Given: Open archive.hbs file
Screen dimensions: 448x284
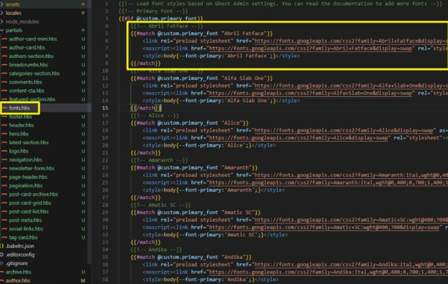Looking at the screenshot, I should [x=18, y=272].
